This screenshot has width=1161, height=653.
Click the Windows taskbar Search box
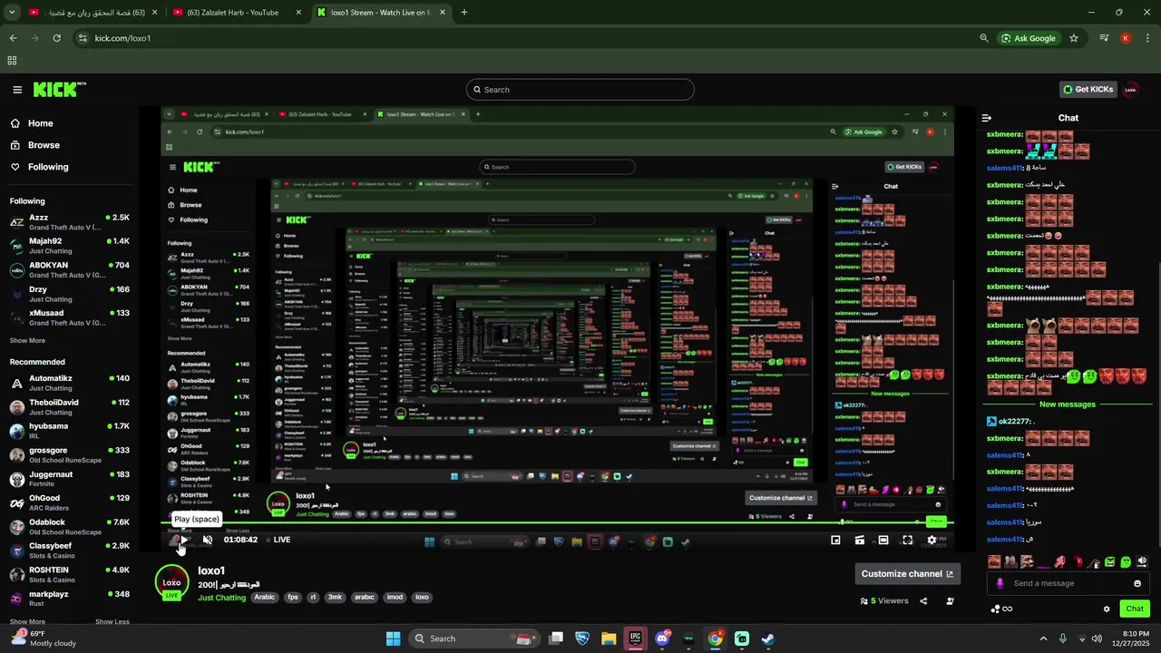tap(473, 638)
